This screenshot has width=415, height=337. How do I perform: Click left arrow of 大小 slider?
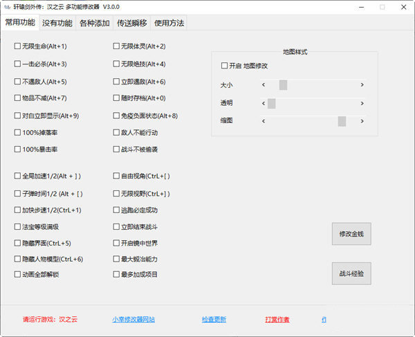click(264, 85)
